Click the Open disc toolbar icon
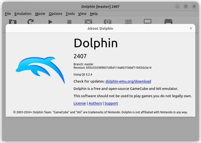201x143 pixels. coord(13,22)
